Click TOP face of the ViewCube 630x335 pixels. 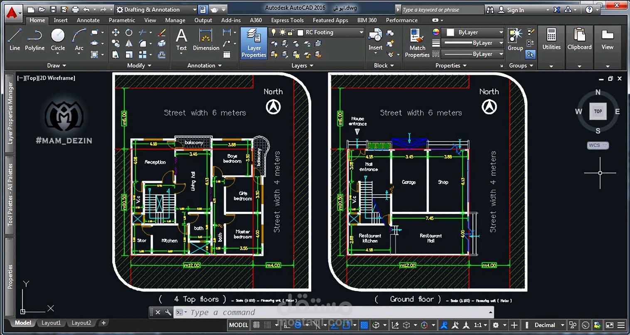pos(598,111)
